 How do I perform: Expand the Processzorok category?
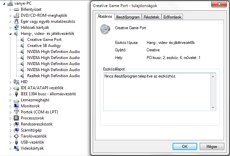click(x=10, y=118)
